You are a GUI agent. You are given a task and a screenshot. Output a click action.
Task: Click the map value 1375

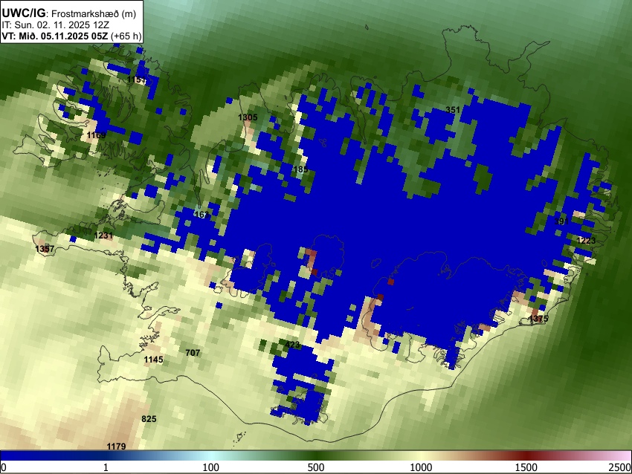tap(538, 319)
